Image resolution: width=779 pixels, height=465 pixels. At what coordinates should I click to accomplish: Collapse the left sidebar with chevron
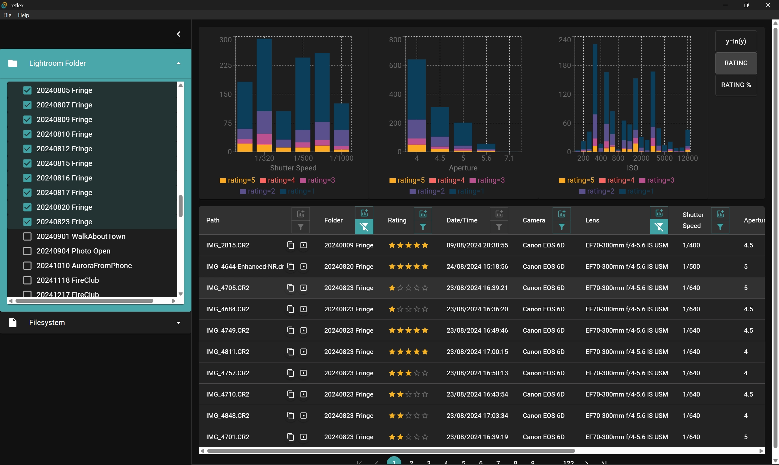point(179,34)
